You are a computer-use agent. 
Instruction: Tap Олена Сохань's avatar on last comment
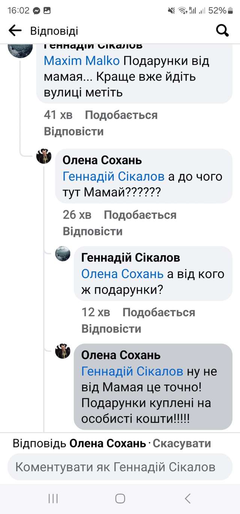pyautogui.click(x=63, y=351)
